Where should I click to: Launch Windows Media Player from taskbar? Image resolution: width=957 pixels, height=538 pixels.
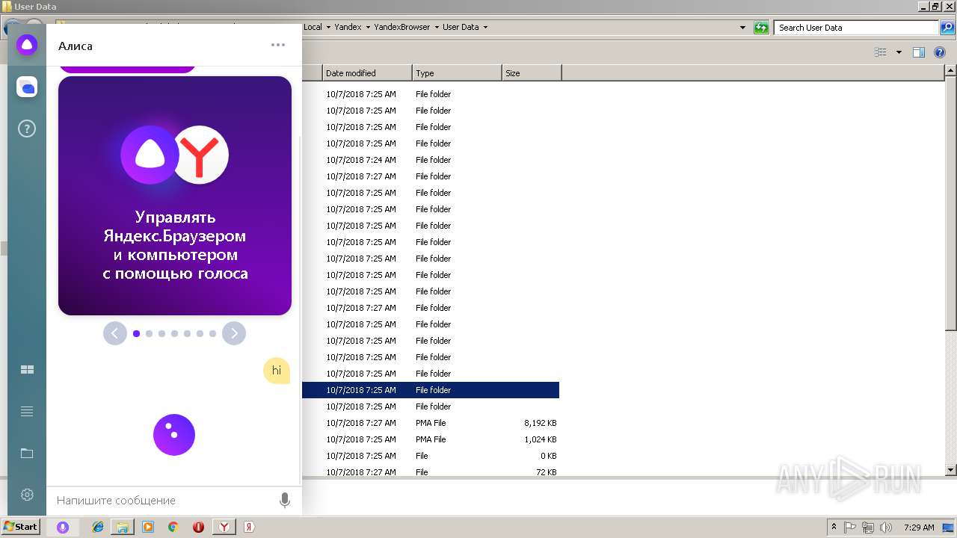click(148, 527)
